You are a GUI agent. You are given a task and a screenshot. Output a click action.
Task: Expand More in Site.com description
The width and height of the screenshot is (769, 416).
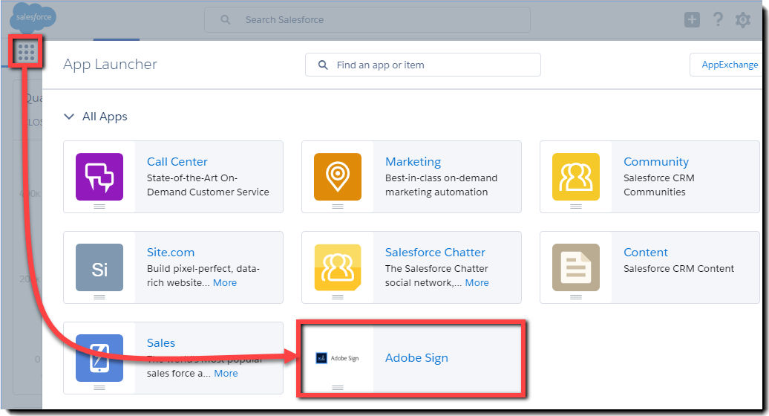[x=225, y=283]
